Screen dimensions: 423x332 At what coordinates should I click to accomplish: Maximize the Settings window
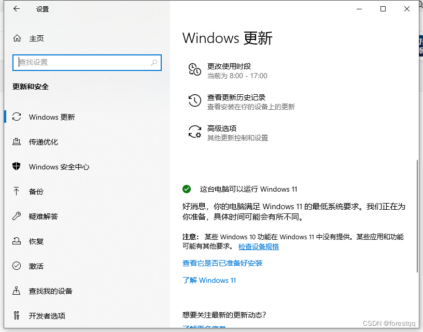point(383,9)
